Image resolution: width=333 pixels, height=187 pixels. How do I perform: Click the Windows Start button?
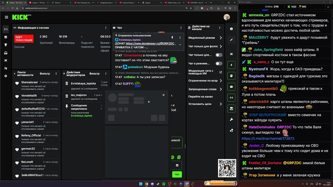pyautogui.click(x=141, y=184)
